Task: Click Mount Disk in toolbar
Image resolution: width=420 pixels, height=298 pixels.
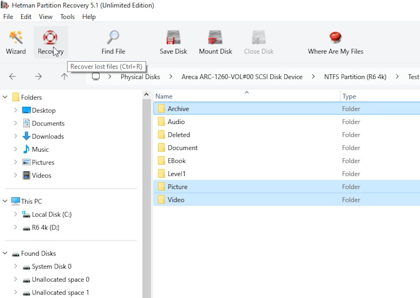Action: pos(215,42)
